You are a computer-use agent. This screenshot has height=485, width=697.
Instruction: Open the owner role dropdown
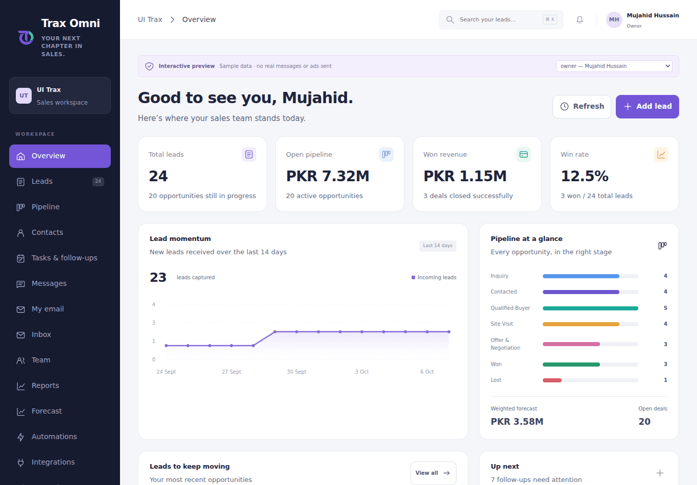pyautogui.click(x=614, y=66)
